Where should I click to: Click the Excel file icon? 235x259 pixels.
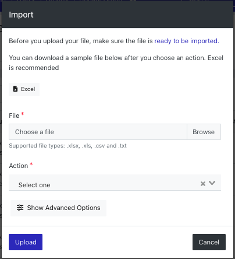click(15, 89)
